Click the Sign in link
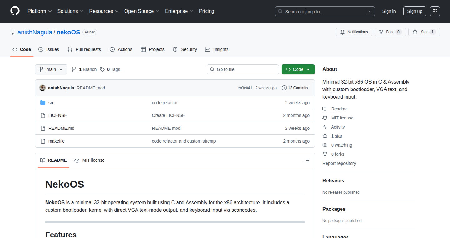The height and width of the screenshot is (238, 450). tap(389, 11)
